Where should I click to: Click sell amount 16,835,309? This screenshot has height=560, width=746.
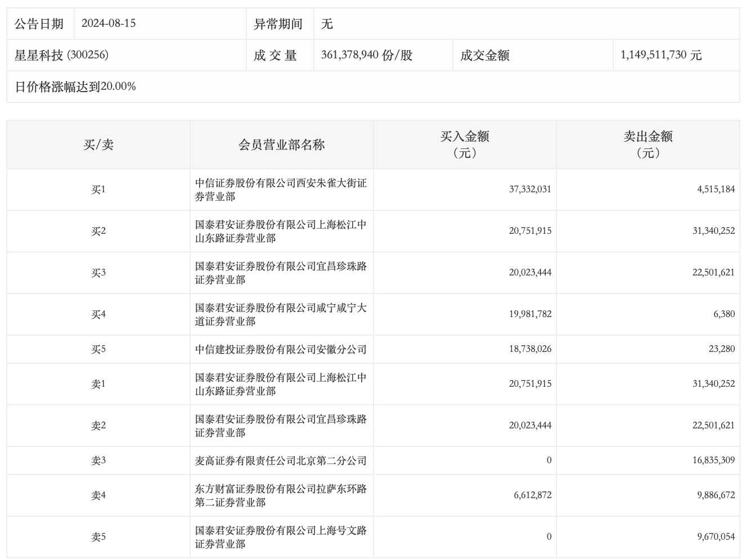pyautogui.click(x=713, y=460)
